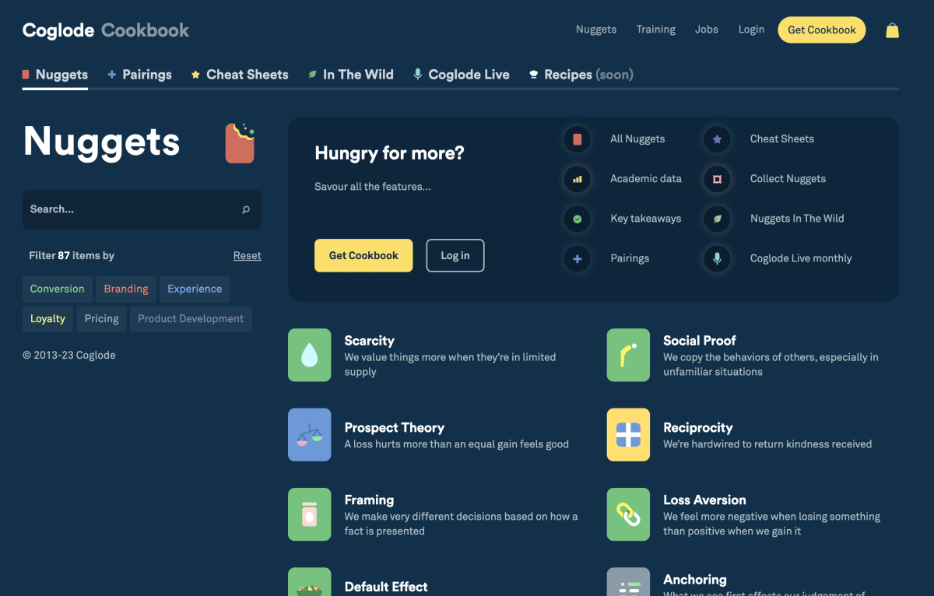Switch to the Cheat Sheets tab
Screen dimensions: 934x596
[x=240, y=75]
